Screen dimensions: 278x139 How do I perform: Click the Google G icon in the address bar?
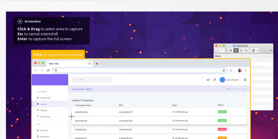pos(56,70)
